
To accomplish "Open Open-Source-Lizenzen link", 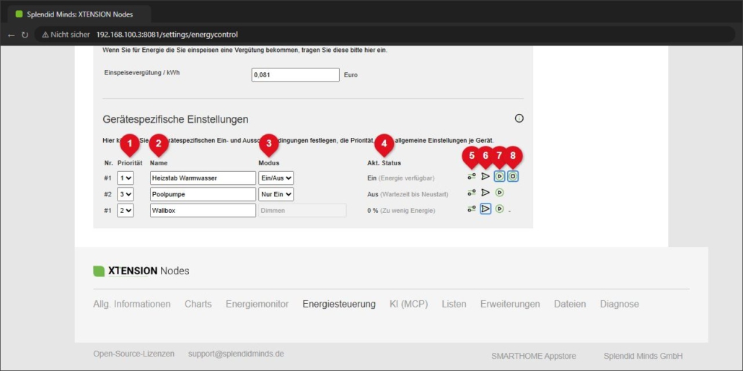I will [x=133, y=354].
